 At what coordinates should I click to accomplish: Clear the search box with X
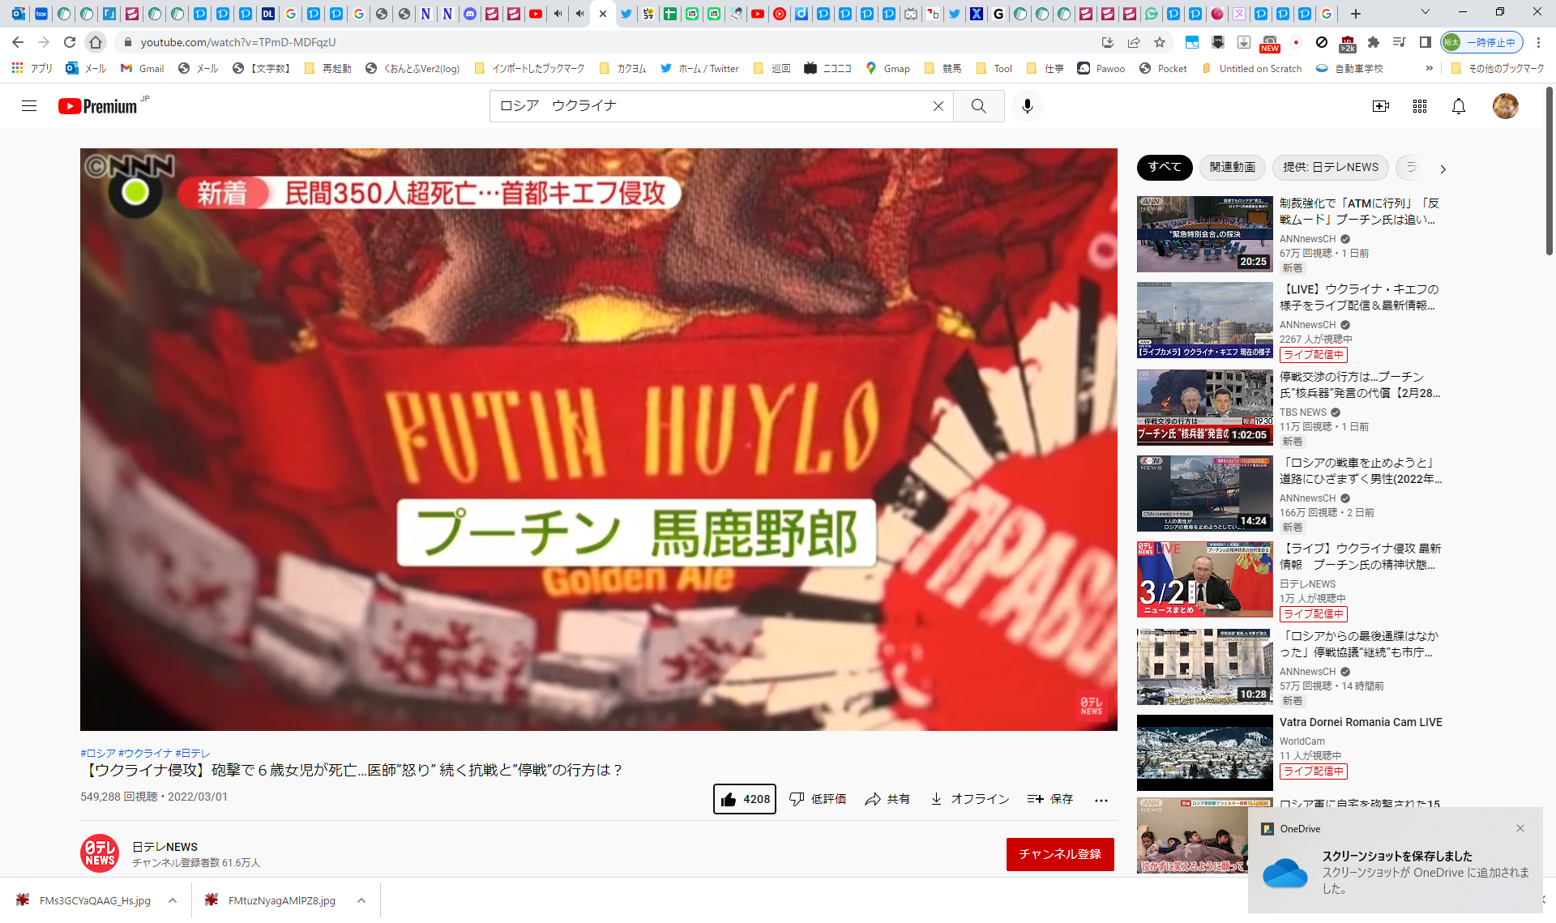click(x=938, y=106)
